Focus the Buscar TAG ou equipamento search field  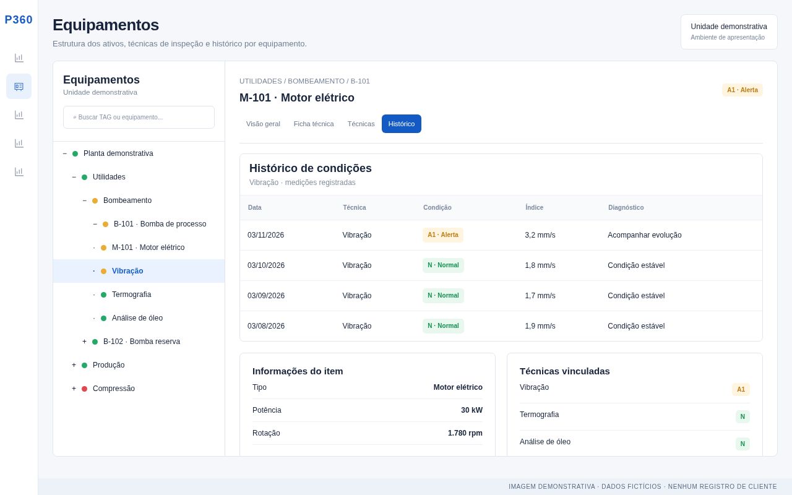tap(139, 117)
